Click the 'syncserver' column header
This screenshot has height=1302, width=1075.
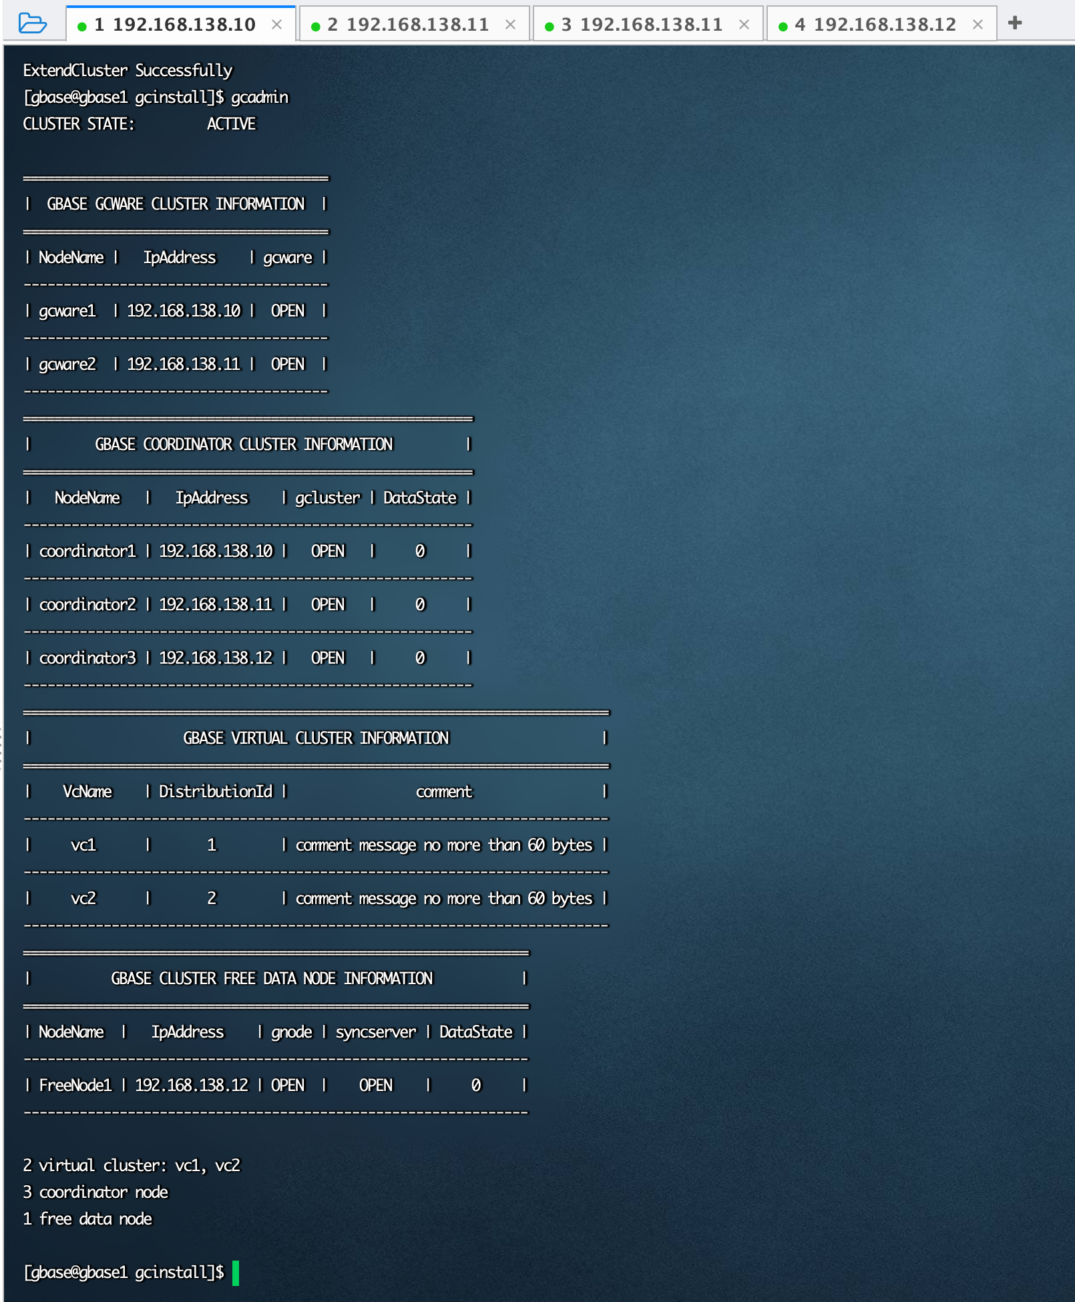tap(376, 1032)
